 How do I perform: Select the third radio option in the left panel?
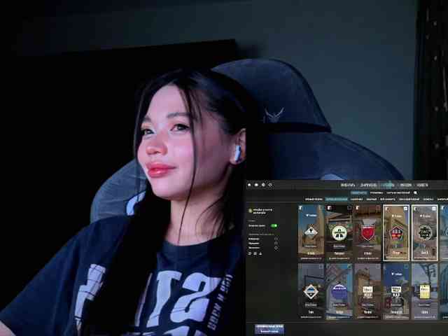pos(276,248)
